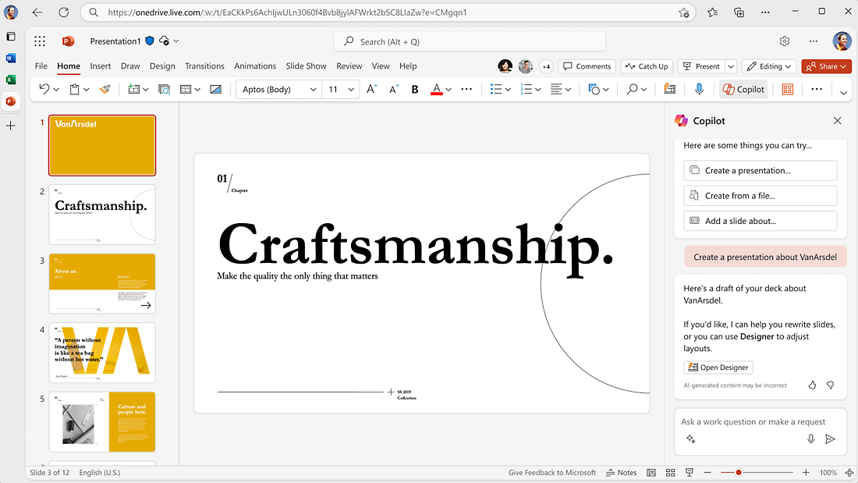Launch Copilot from the ribbon
This screenshot has height=483, width=858.
[743, 89]
